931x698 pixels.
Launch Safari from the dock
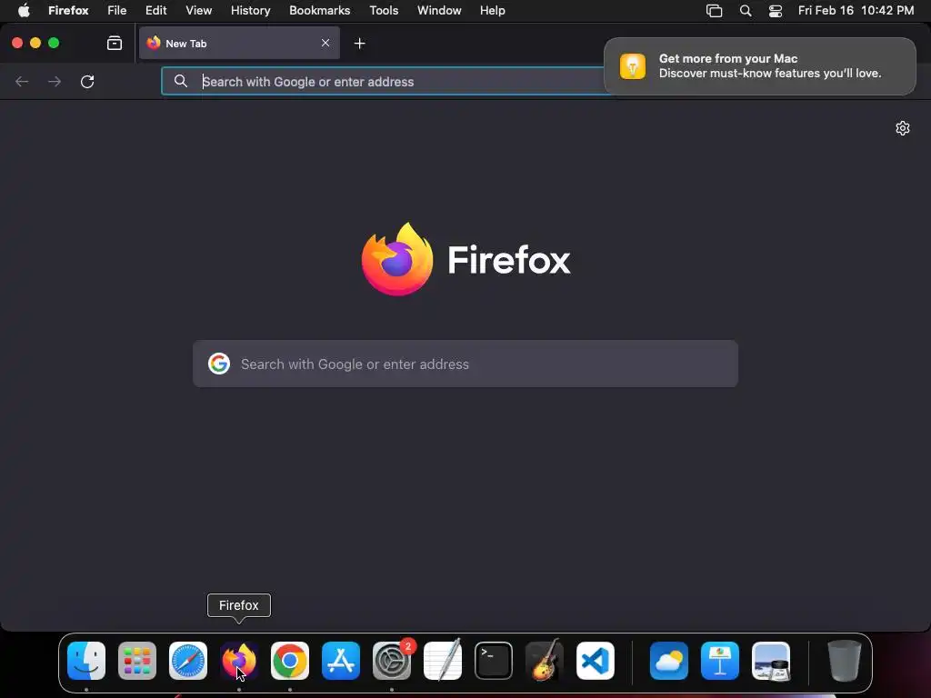click(x=188, y=661)
